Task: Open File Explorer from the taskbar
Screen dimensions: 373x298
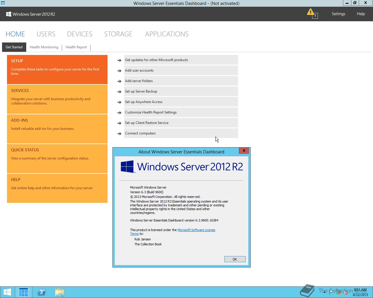Action: tap(60, 292)
